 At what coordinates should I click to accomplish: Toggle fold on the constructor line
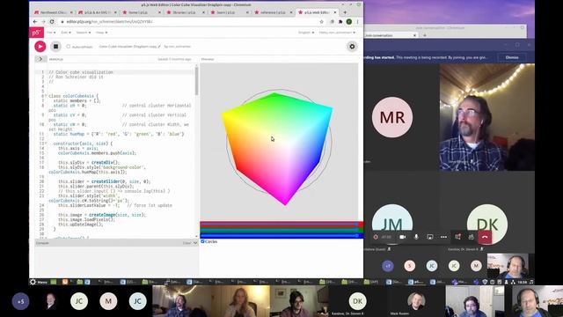47,143
